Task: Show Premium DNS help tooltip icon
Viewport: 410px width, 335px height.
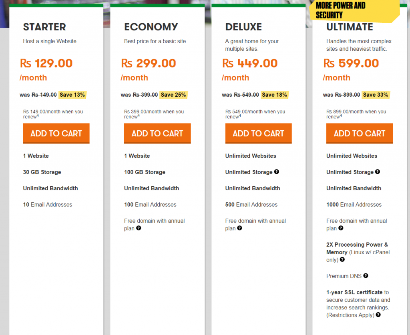Action: (366, 276)
